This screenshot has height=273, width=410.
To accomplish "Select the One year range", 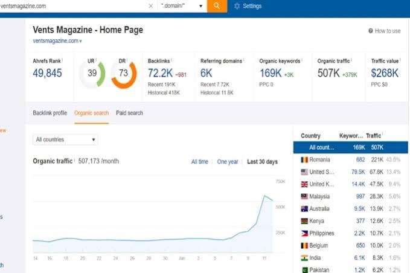I will pos(228,162).
